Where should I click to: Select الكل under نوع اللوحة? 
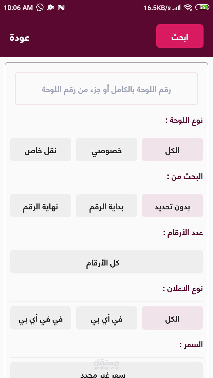coord(172,149)
